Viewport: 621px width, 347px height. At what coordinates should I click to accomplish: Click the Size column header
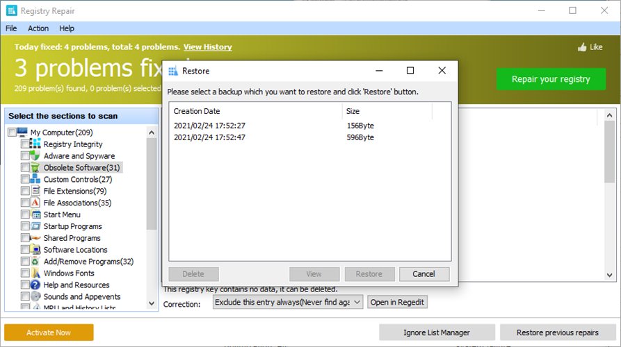click(x=387, y=111)
